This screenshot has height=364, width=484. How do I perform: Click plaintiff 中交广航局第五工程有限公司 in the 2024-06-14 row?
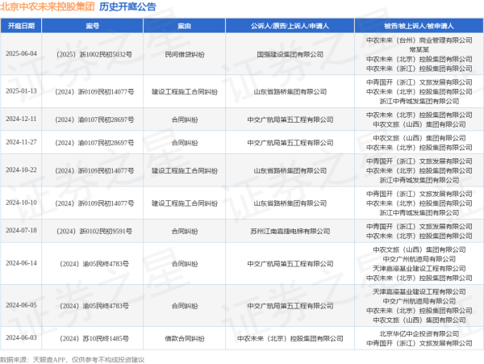(x=290, y=264)
